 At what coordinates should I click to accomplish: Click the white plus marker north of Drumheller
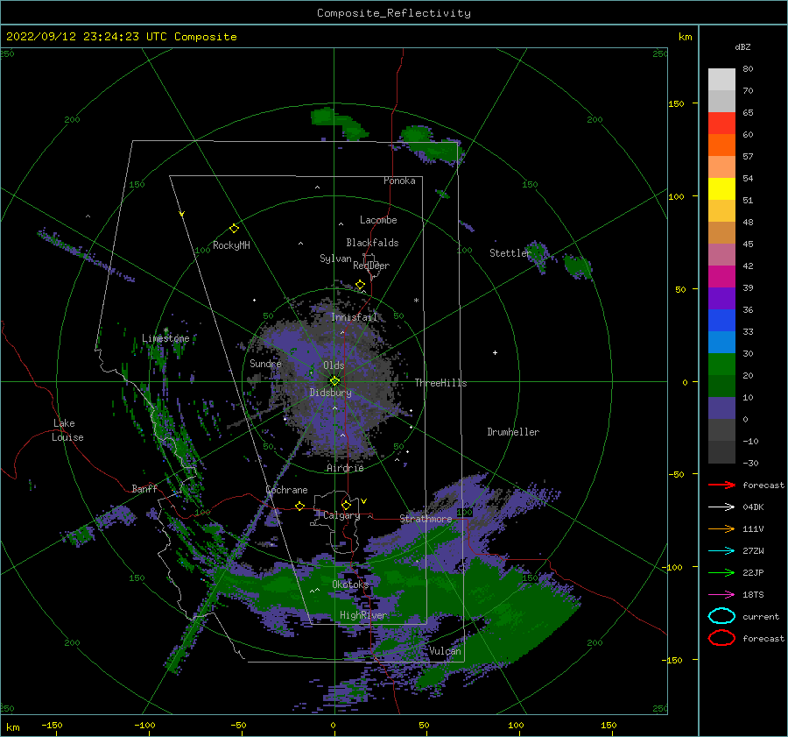tap(495, 352)
